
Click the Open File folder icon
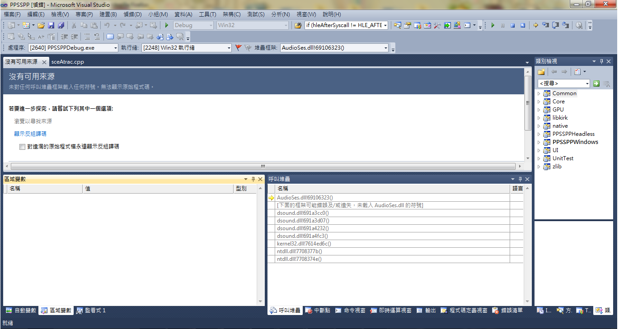coord(41,25)
